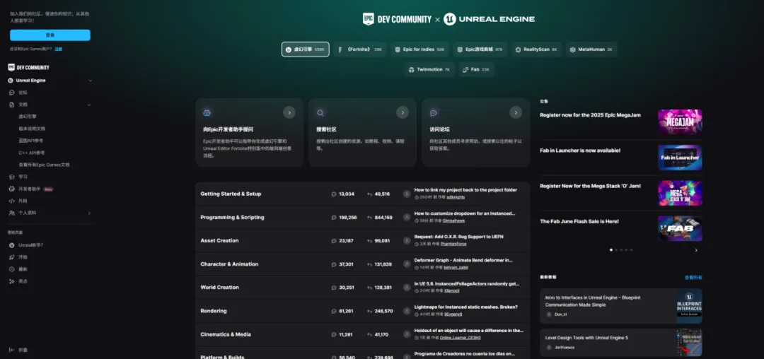Open 查看所有Epic Games文档 link
The width and height of the screenshot is (764, 359).
(44, 165)
